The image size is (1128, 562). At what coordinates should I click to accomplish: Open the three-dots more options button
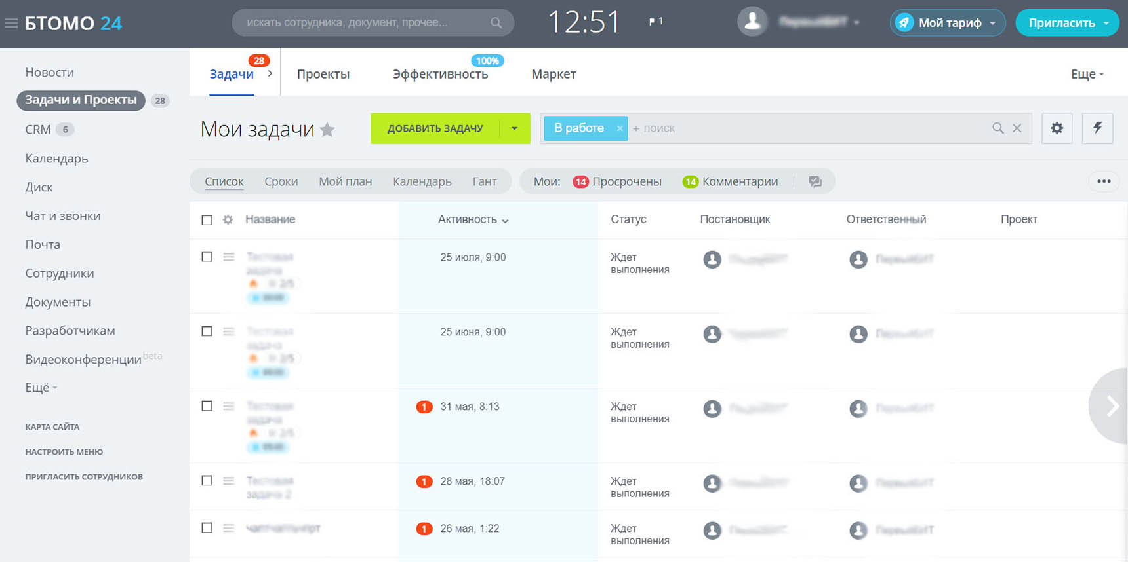[1104, 181]
